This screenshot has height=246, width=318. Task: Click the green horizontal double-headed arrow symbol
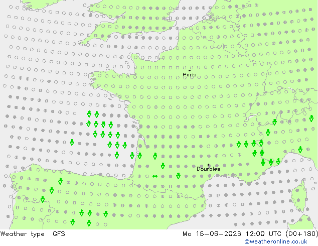[x=155, y=176]
